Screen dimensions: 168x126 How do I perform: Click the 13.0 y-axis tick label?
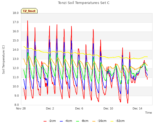point(16,59)
